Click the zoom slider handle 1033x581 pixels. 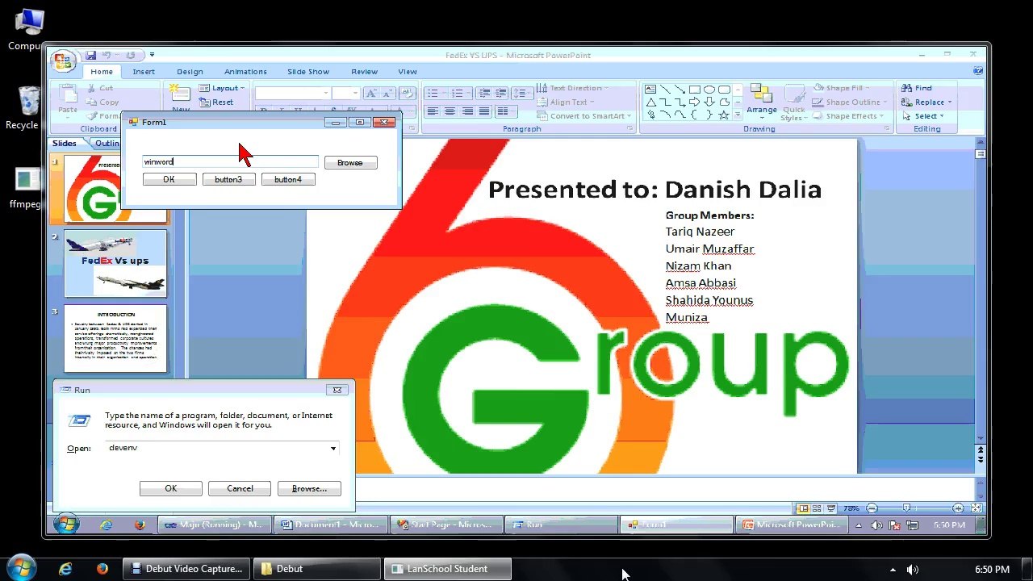pyautogui.click(x=907, y=508)
